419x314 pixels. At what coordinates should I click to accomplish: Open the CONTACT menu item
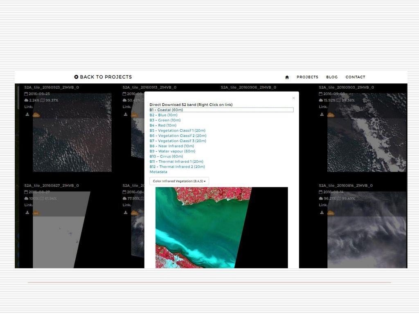tap(355, 77)
